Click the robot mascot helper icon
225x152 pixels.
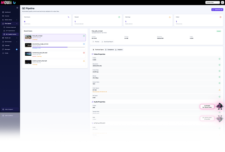point(220,106)
